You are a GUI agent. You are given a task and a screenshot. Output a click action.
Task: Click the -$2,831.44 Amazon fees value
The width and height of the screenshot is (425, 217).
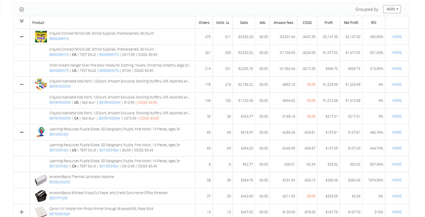pyautogui.click(x=287, y=37)
